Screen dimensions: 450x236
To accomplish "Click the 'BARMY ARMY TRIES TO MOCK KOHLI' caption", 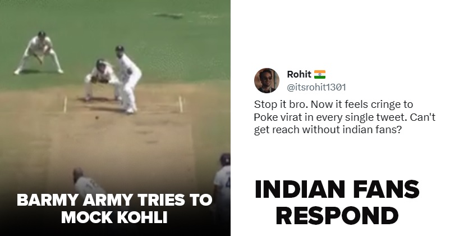I will click(x=114, y=208).
